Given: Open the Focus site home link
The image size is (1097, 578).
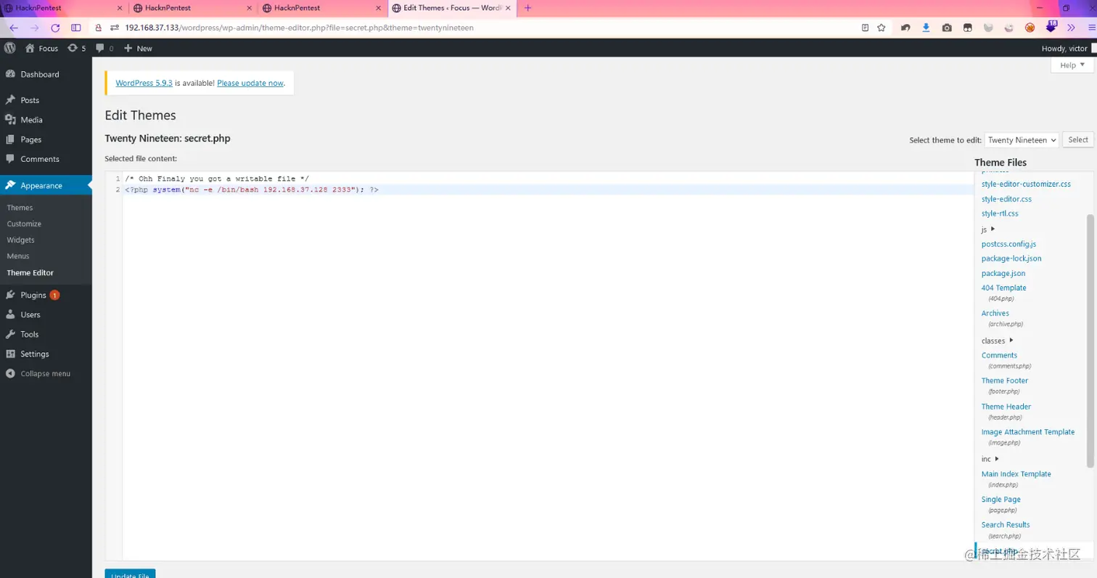Looking at the screenshot, I should click(x=41, y=48).
